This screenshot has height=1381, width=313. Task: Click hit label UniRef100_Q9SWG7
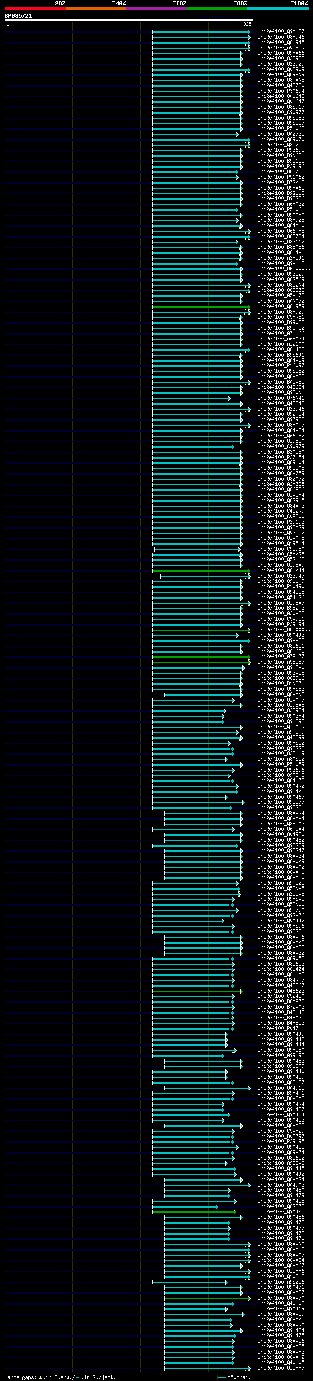coord(281,123)
